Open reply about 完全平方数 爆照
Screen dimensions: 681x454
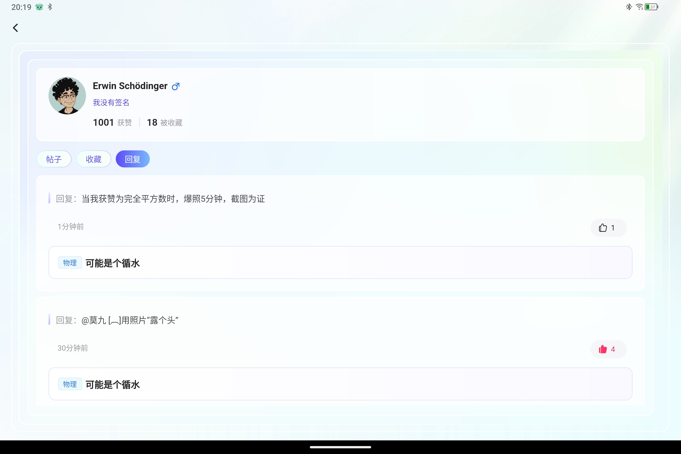[173, 199]
